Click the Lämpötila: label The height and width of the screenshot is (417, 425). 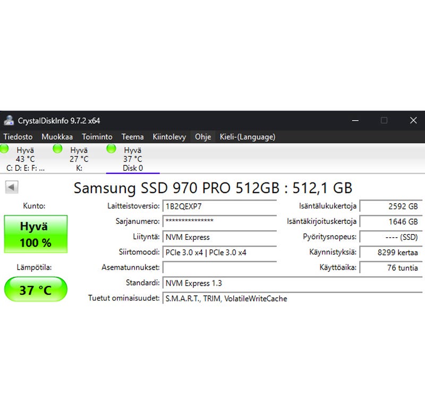point(34,267)
